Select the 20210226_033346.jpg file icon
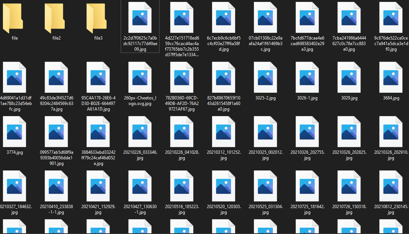 [x=140, y=132]
